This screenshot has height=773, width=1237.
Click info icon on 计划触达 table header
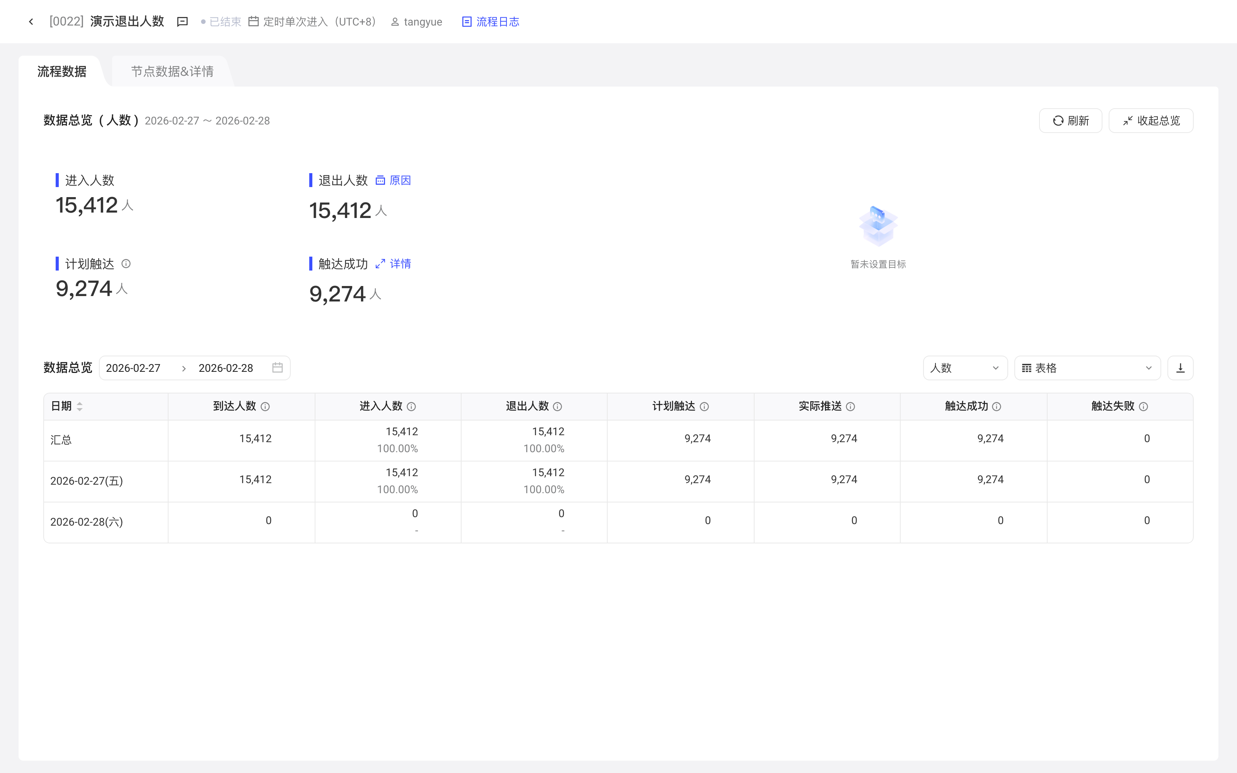[x=704, y=407]
